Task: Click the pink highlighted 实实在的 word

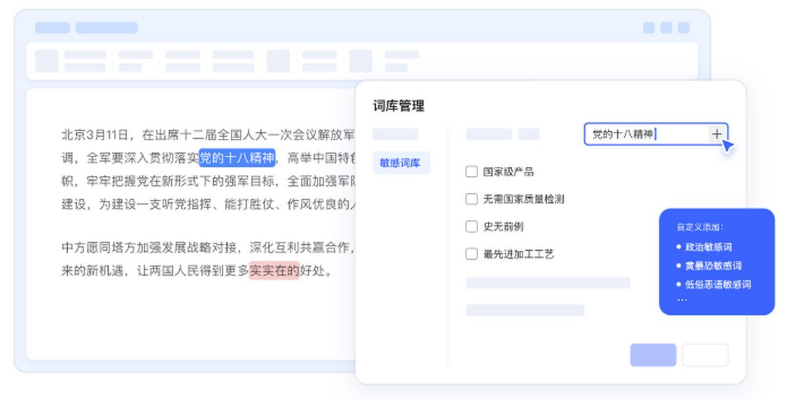Action: [274, 270]
